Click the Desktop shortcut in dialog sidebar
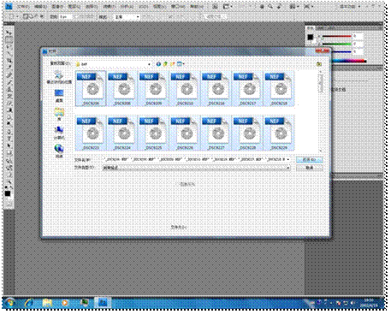This screenshot has height=314, width=391. point(59,95)
